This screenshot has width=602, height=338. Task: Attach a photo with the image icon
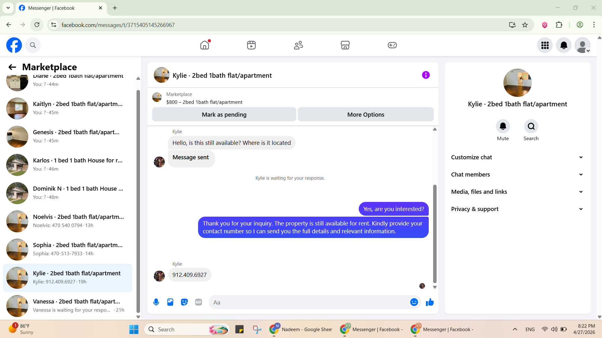[170, 302]
